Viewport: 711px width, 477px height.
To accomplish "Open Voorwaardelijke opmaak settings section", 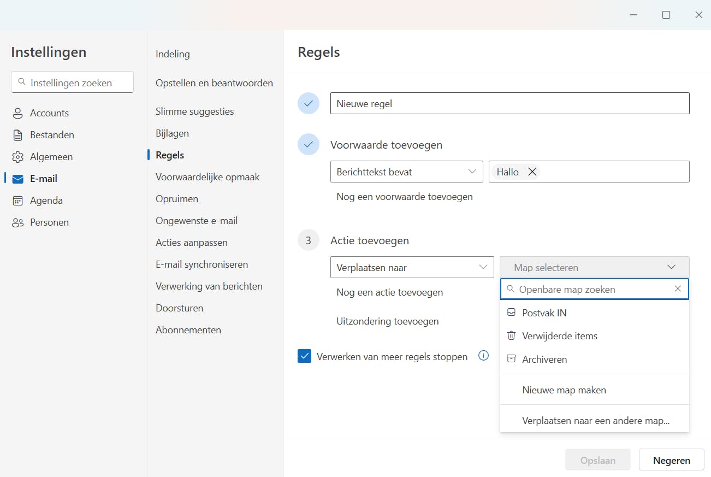I will [208, 177].
